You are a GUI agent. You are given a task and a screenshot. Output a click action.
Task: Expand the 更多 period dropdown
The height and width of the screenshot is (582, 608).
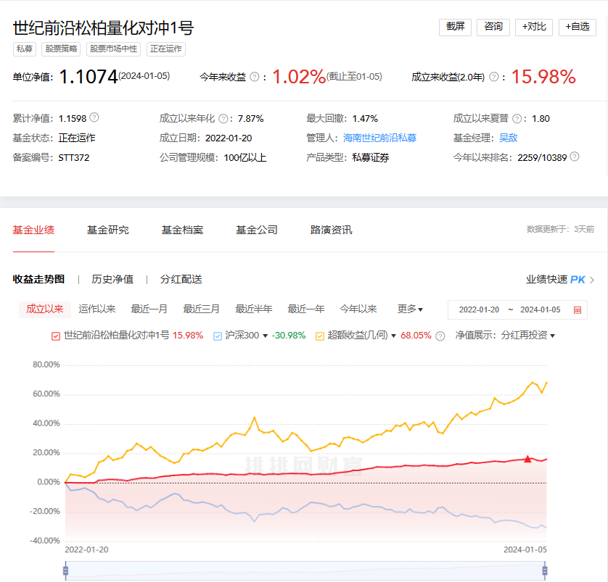pyautogui.click(x=410, y=309)
